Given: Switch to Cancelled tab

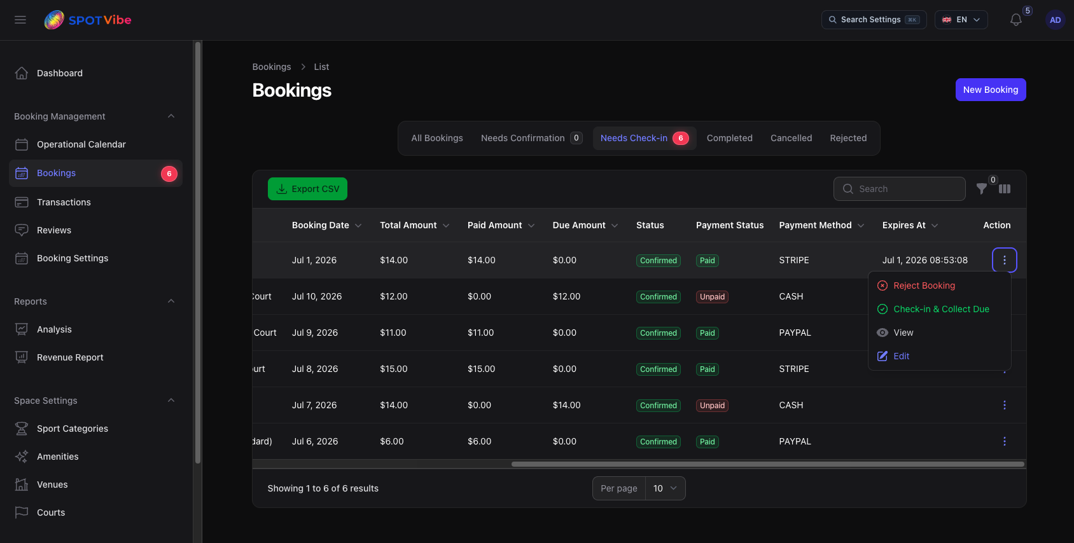Looking at the screenshot, I should point(792,138).
